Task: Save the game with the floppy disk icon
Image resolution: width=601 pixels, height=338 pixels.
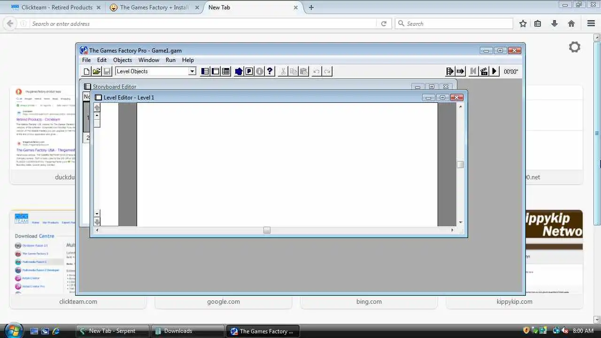Action: 107,71
